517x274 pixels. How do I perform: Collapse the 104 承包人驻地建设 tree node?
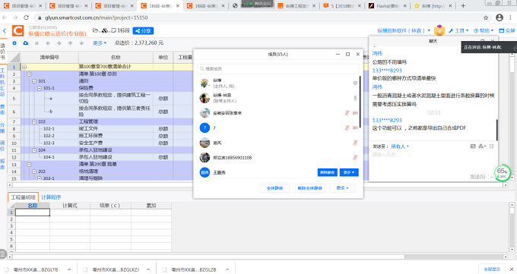(34, 150)
